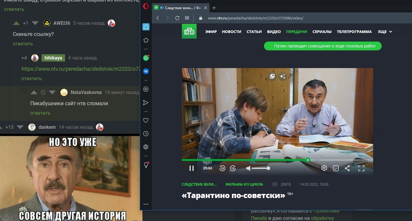Go forward in Opera browser
Viewport: 412px width, 221px height.
pyautogui.click(x=167, y=18)
